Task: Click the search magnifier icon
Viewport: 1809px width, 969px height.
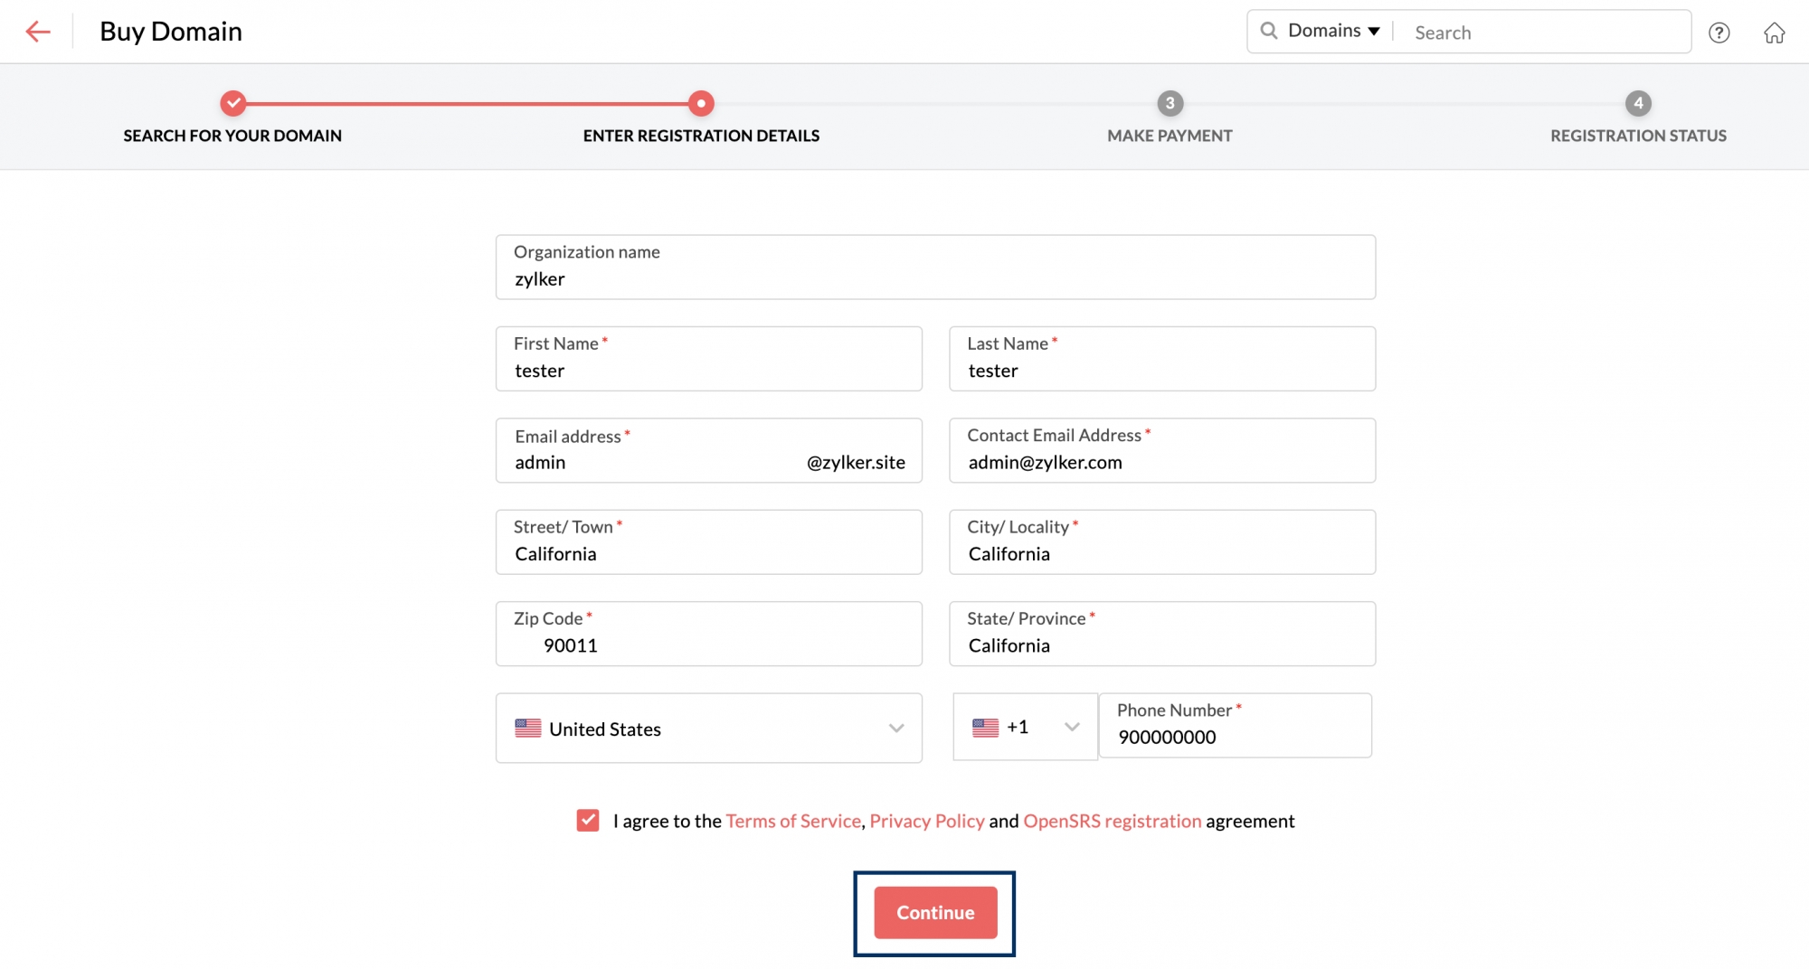Action: click(x=1269, y=31)
